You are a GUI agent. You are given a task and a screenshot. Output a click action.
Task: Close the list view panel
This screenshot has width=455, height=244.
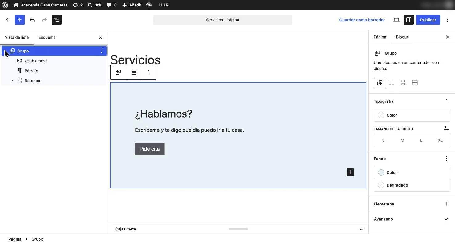pyautogui.click(x=100, y=37)
